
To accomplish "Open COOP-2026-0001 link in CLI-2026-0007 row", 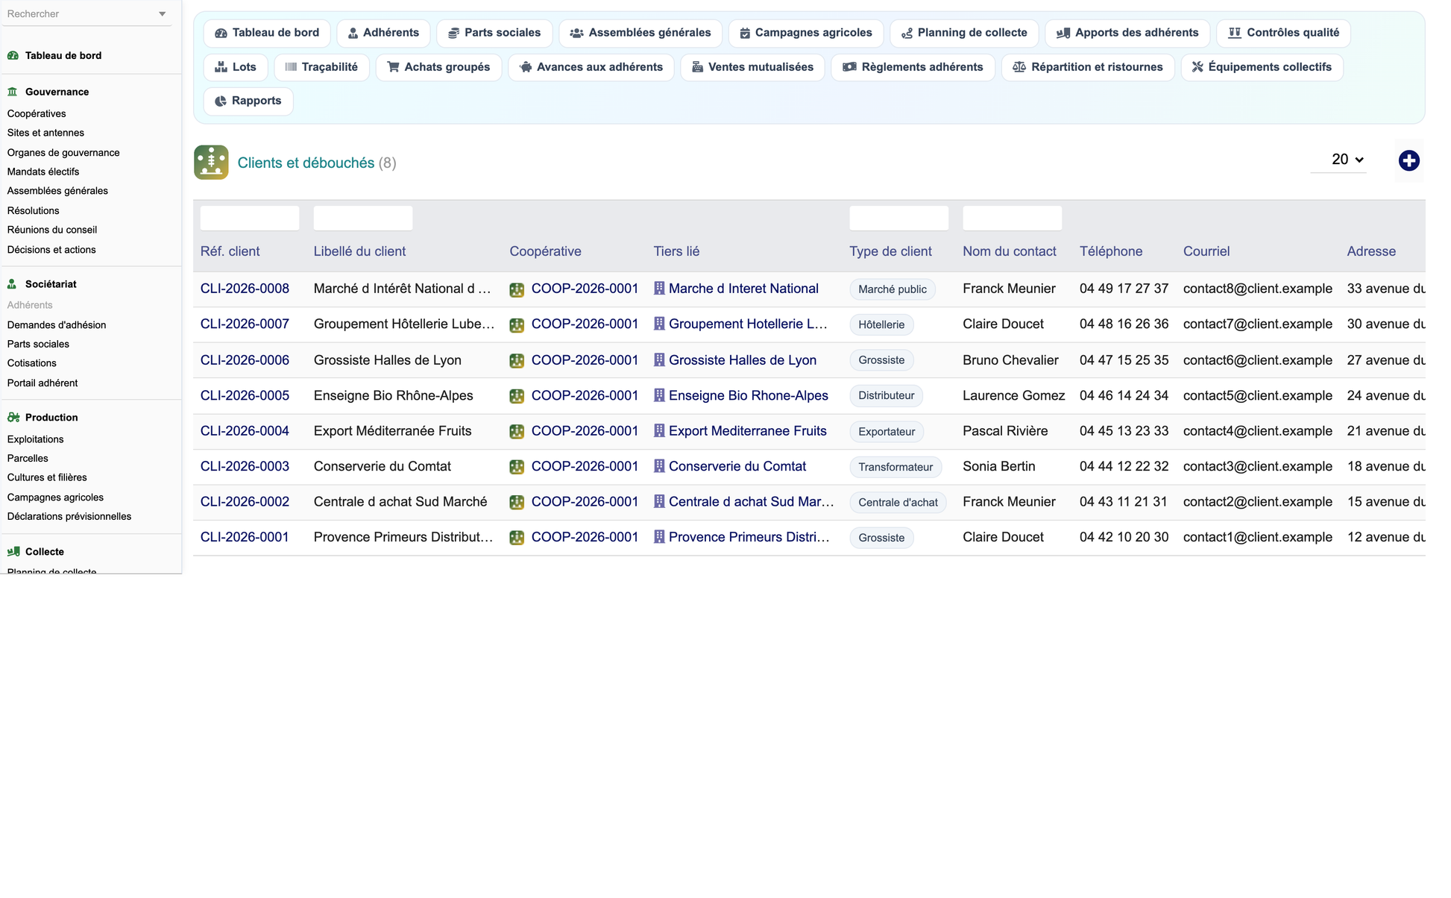I will tap(585, 324).
